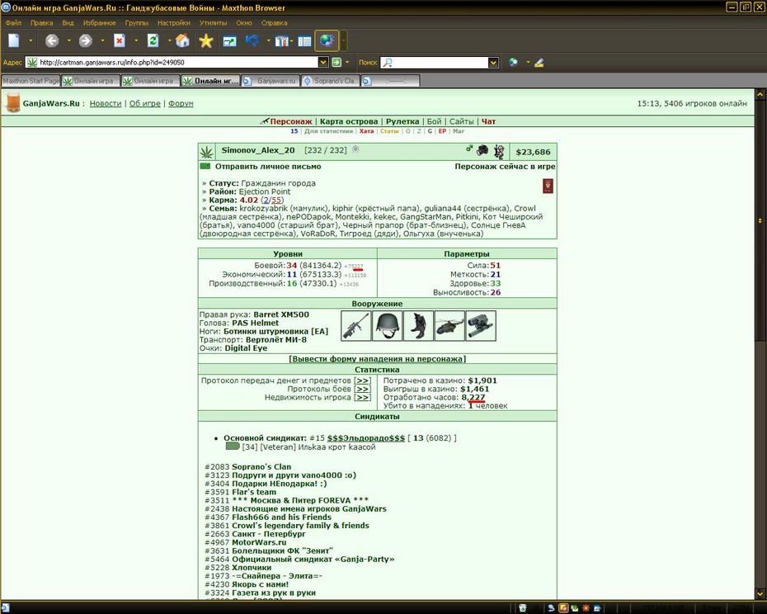Click the red passport icon near status
The width and height of the screenshot is (767, 614).
(548, 186)
